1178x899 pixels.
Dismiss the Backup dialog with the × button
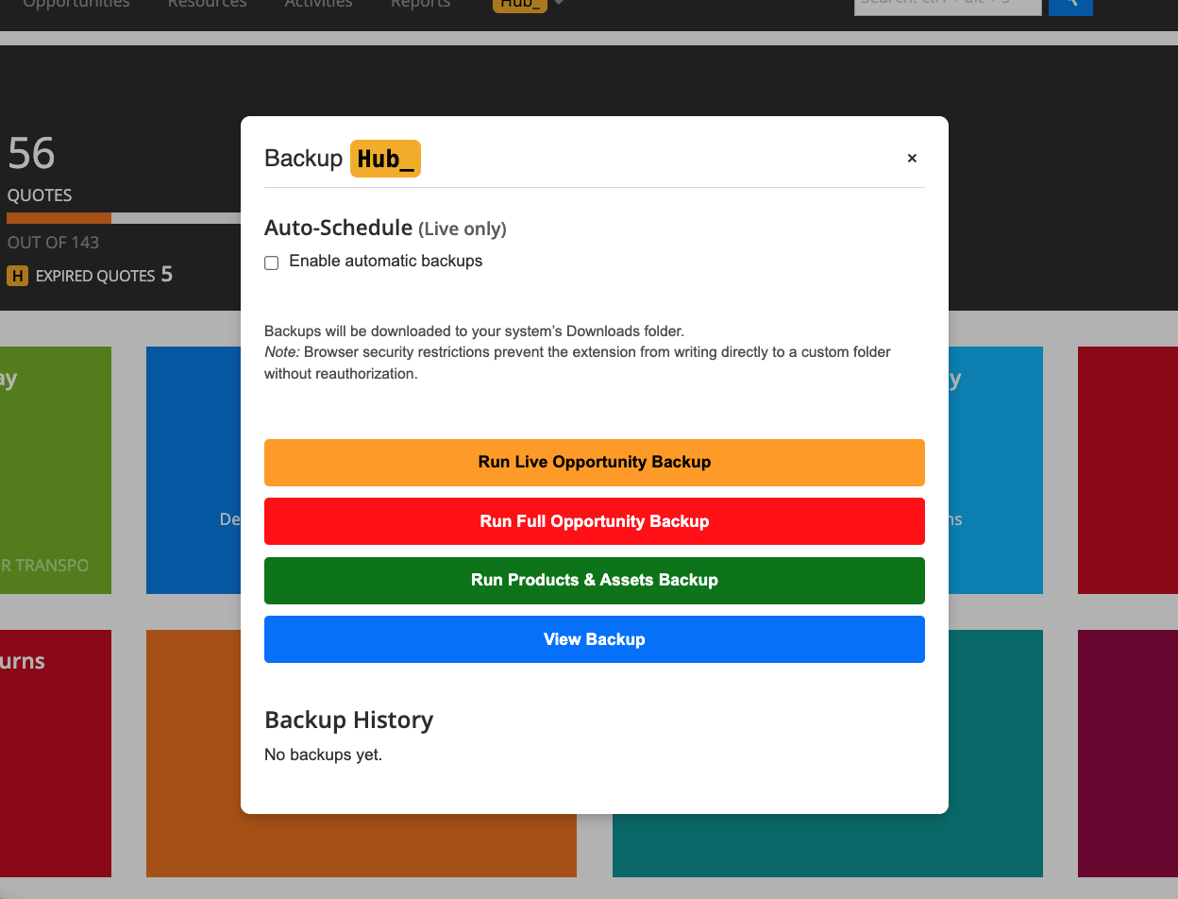coord(912,158)
